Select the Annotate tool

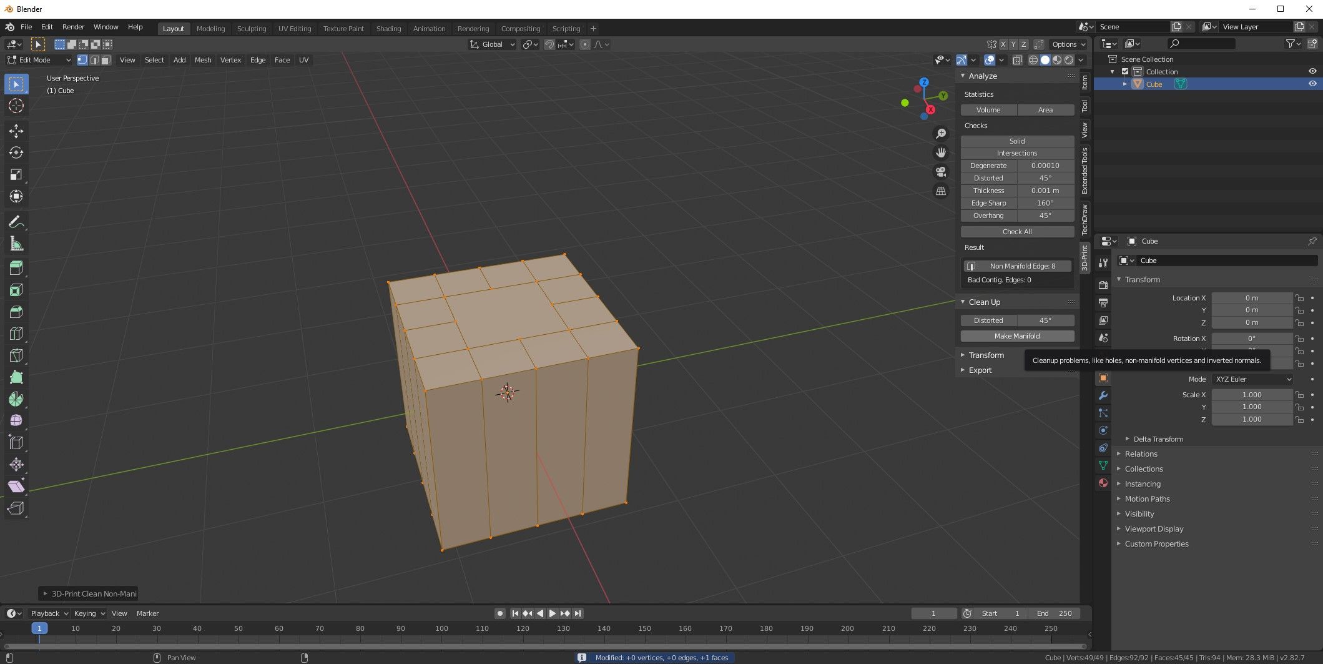(x=16, y=221)
